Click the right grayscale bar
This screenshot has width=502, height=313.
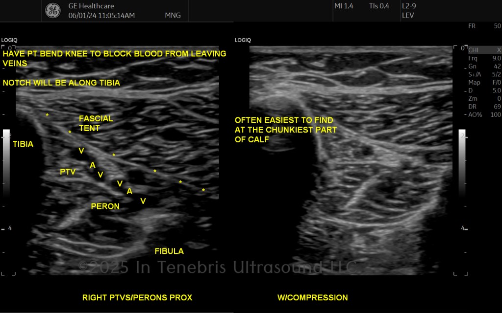point(462,163)
